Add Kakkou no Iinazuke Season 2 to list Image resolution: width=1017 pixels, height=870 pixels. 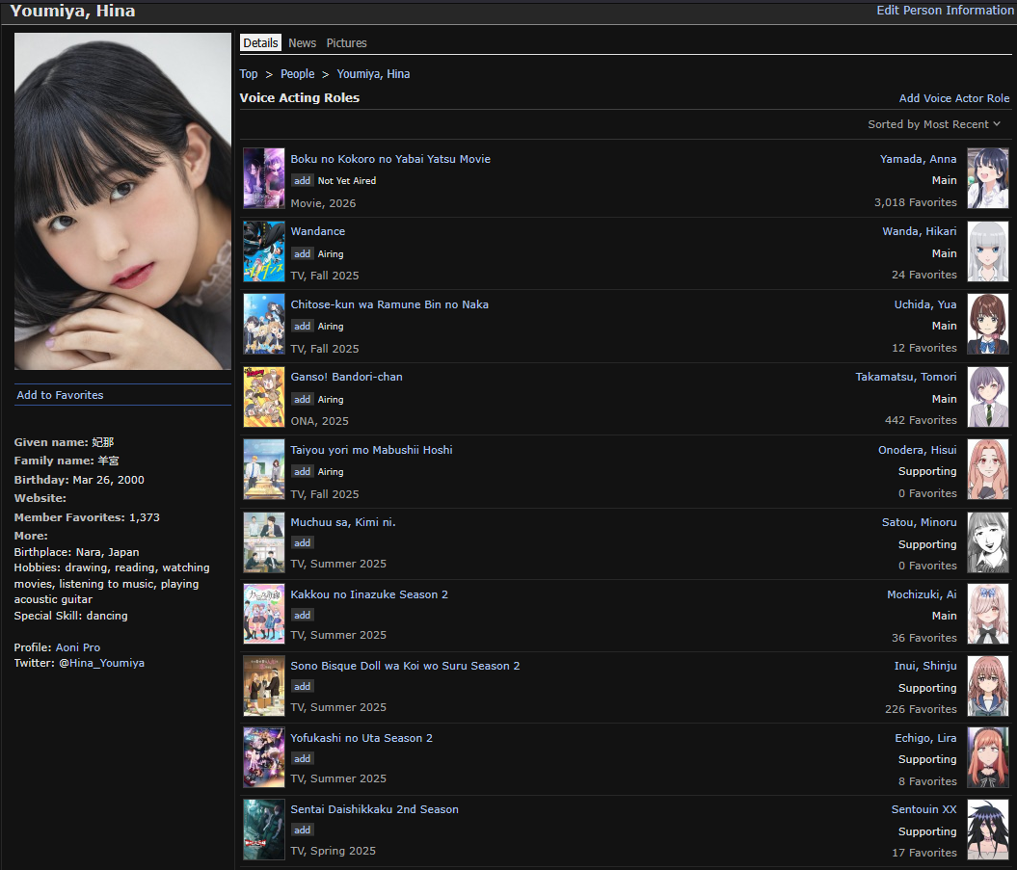tap(303, 616)
